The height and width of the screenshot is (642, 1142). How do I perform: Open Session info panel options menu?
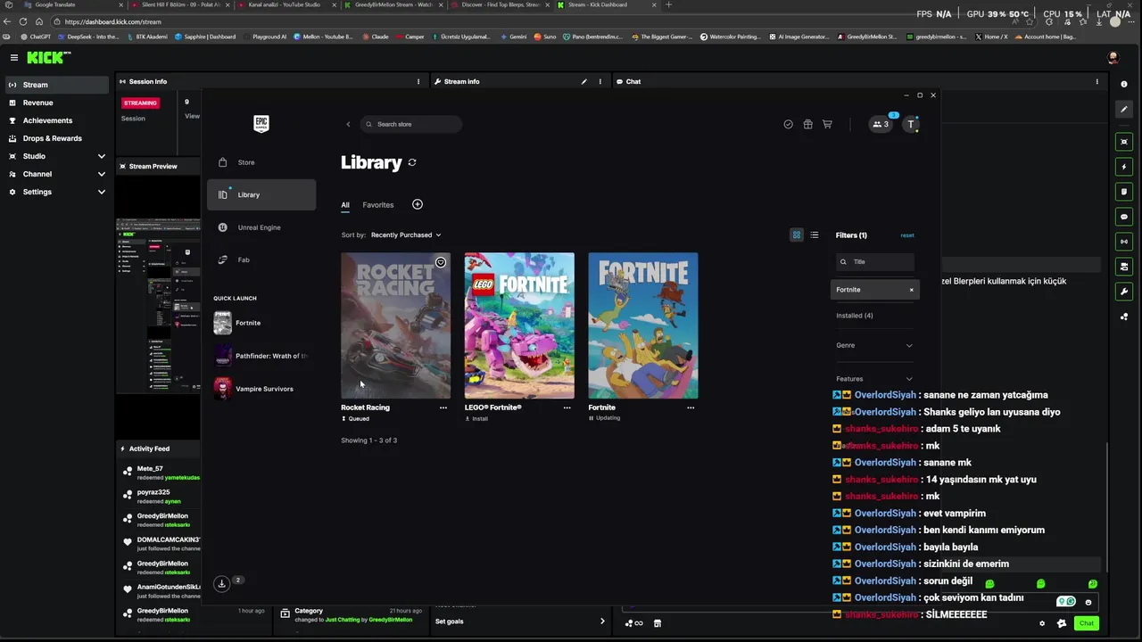tap(418, 81)
